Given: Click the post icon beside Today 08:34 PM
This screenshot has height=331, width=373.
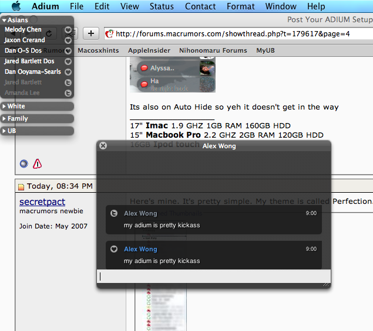Looking at the screenshot, I should 21,187.
